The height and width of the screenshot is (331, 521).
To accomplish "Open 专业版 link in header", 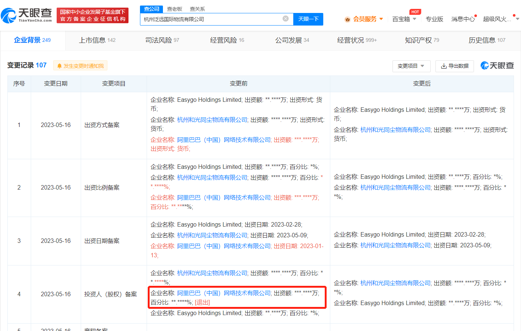I will pos(434,19).
